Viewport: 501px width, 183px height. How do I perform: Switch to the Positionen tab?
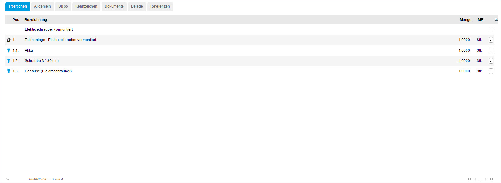tap(18, 6)
